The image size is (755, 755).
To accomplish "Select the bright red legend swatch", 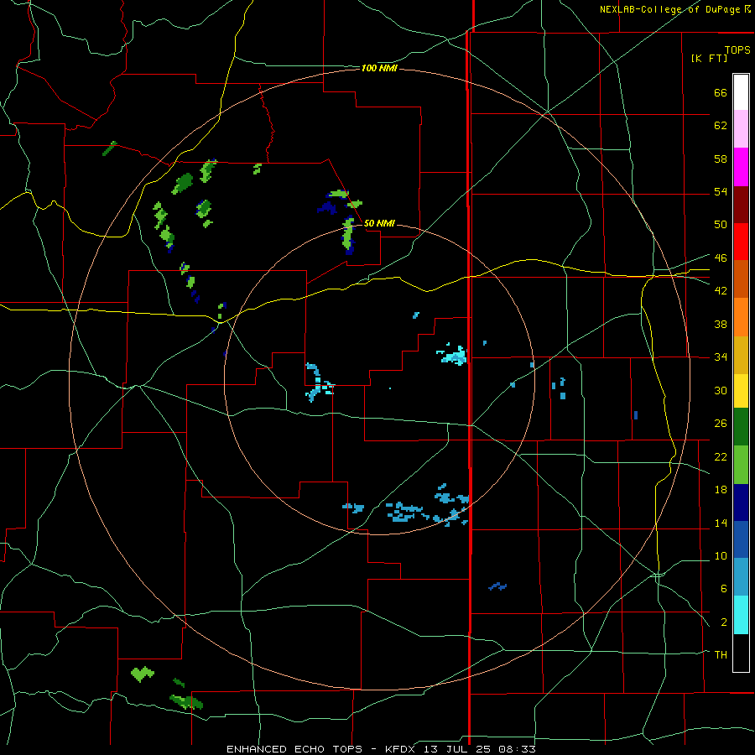I will 741,242.
